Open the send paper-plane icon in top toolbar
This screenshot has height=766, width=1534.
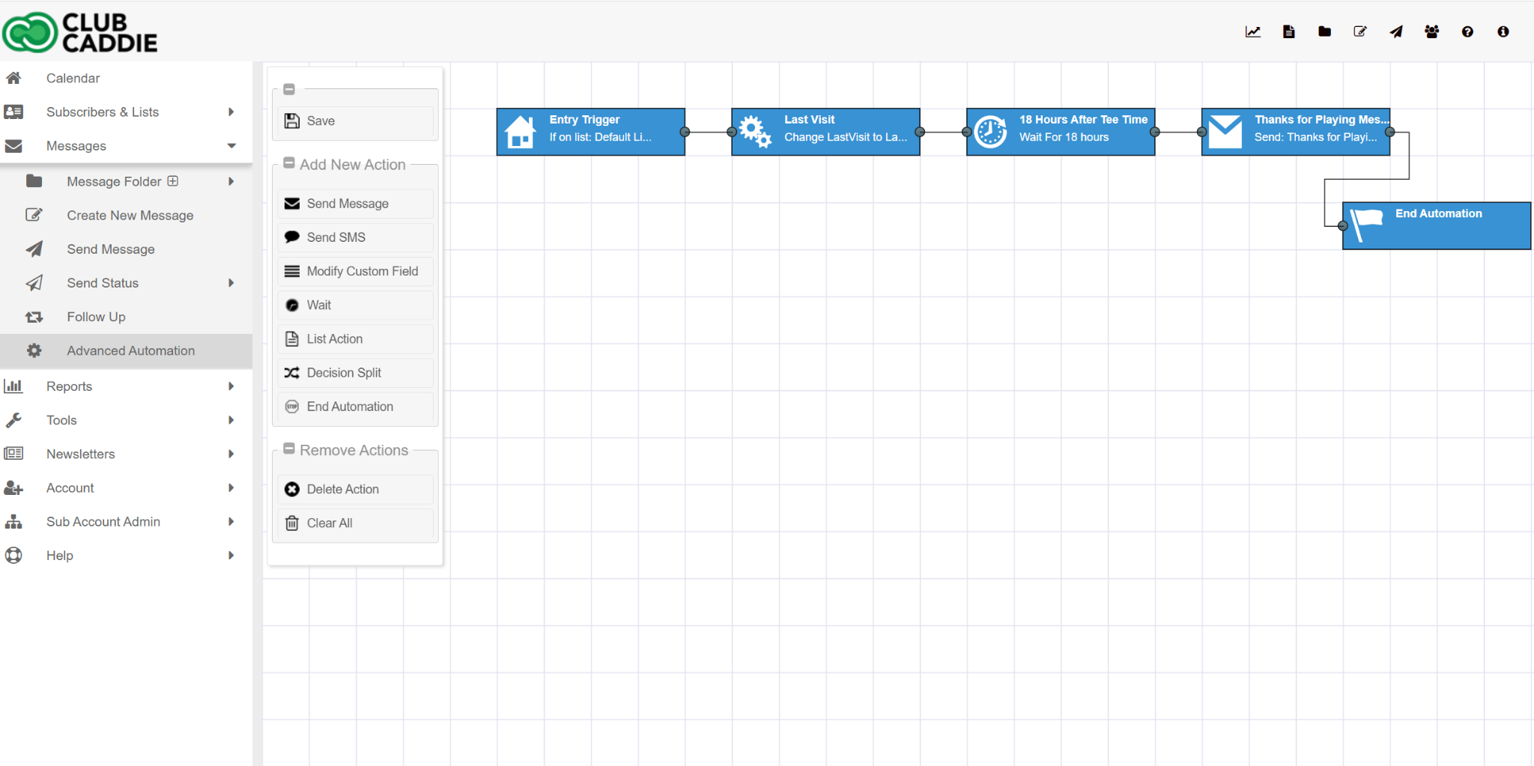pyautogui.click(x=1396, y=31)
